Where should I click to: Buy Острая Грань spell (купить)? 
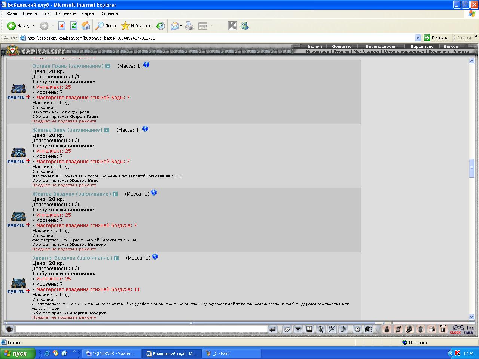pos(16,97)
